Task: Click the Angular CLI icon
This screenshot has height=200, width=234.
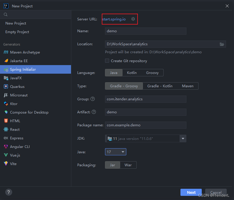Action: 6,146
